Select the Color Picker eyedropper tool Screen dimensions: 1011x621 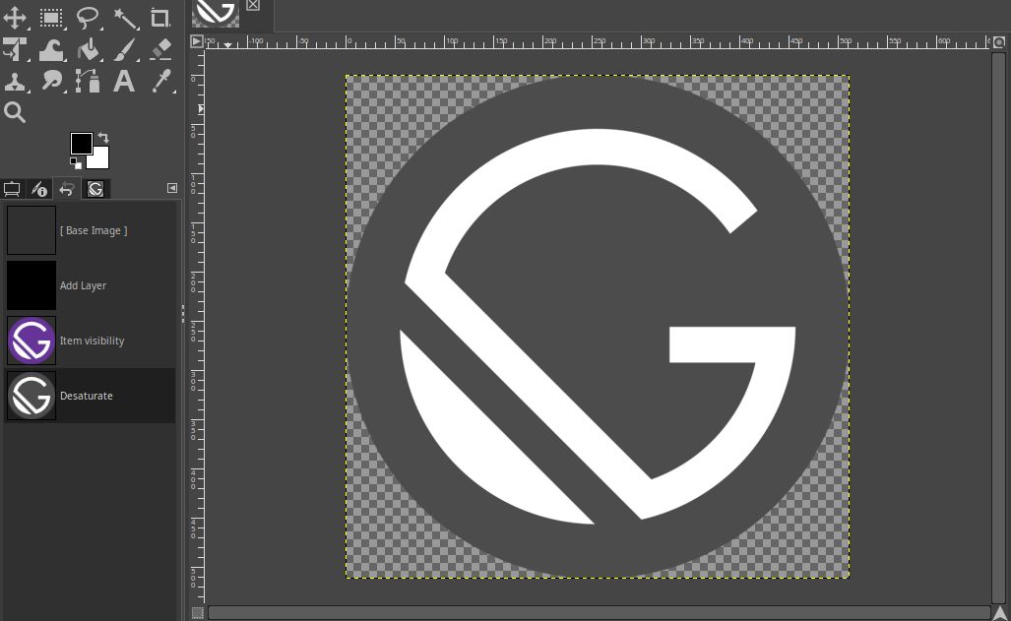pos(160,81)
